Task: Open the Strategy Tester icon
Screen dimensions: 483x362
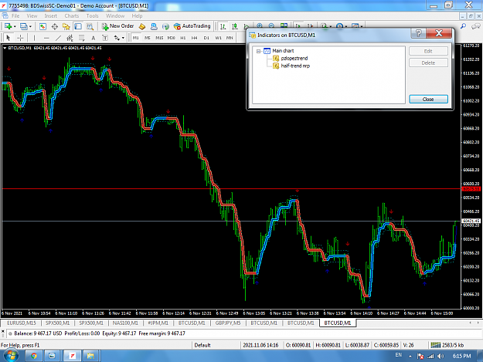Action: pos(90,26)
